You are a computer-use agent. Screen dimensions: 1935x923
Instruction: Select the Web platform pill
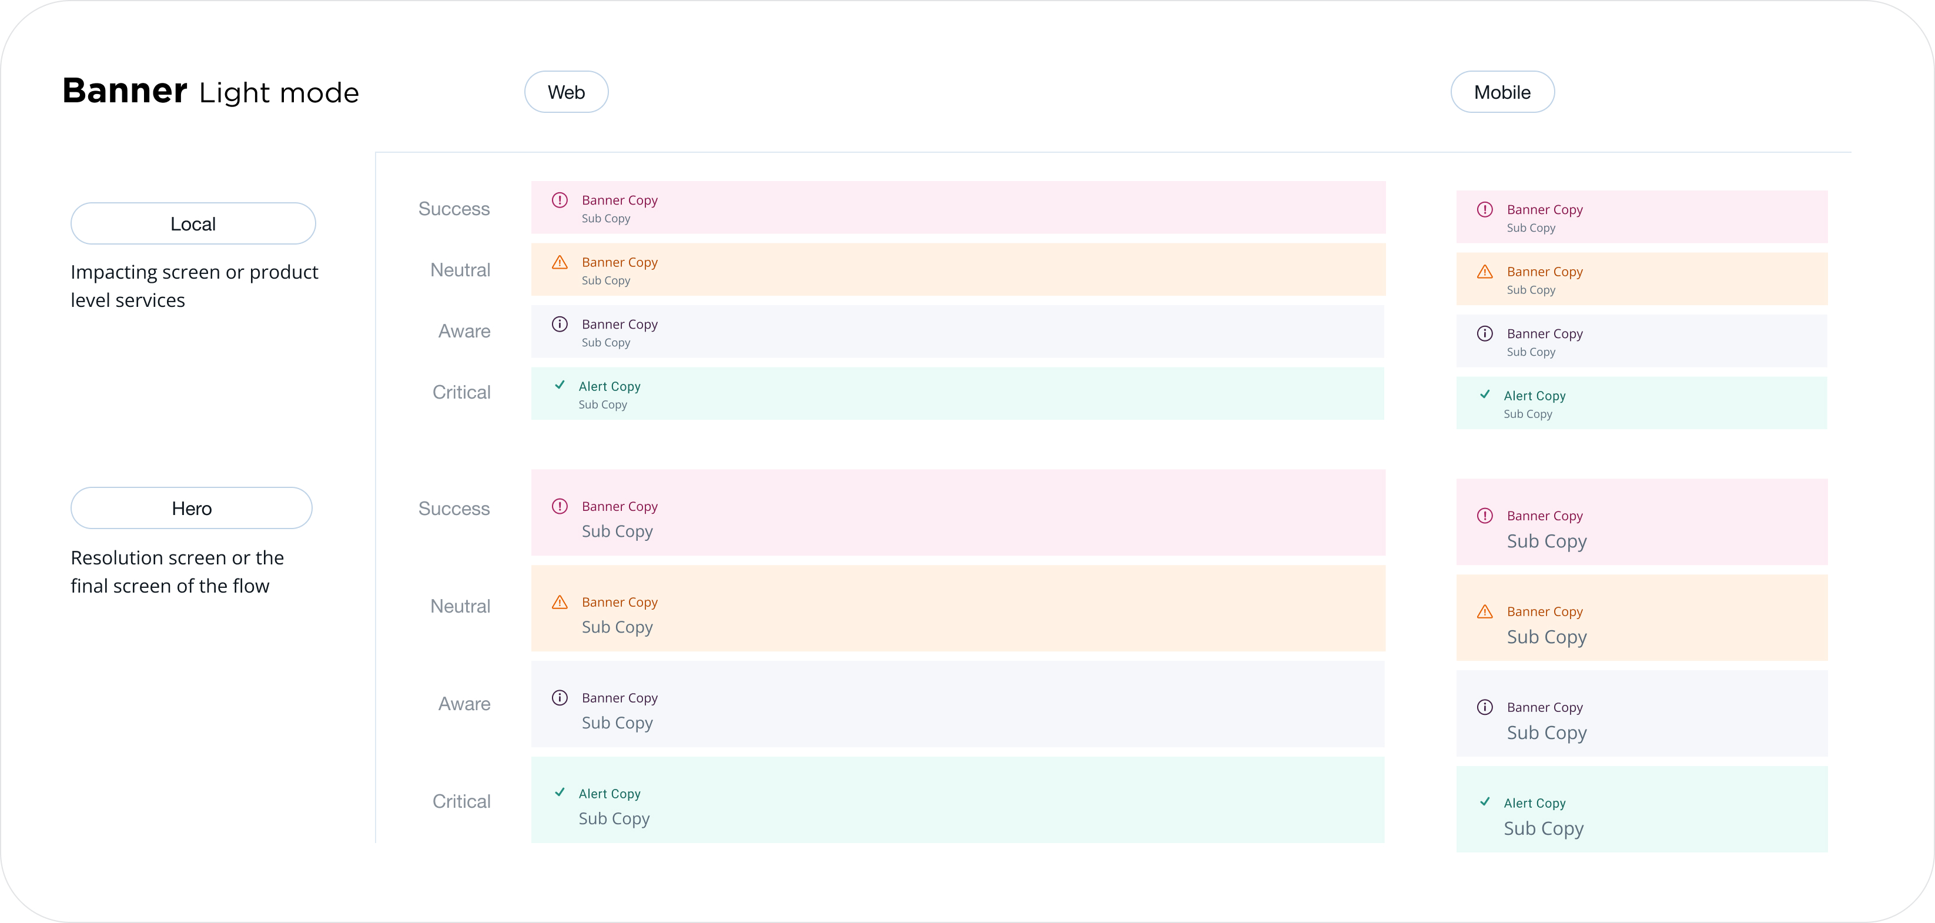565,92
